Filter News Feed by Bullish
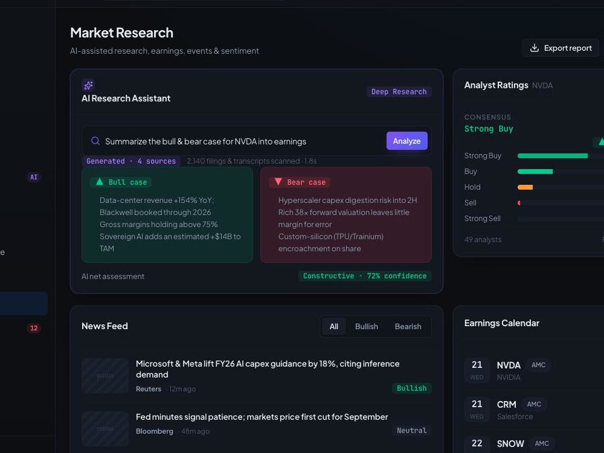Image resolution: width=604 pixels, height=453 pixels. pos(367,326)
